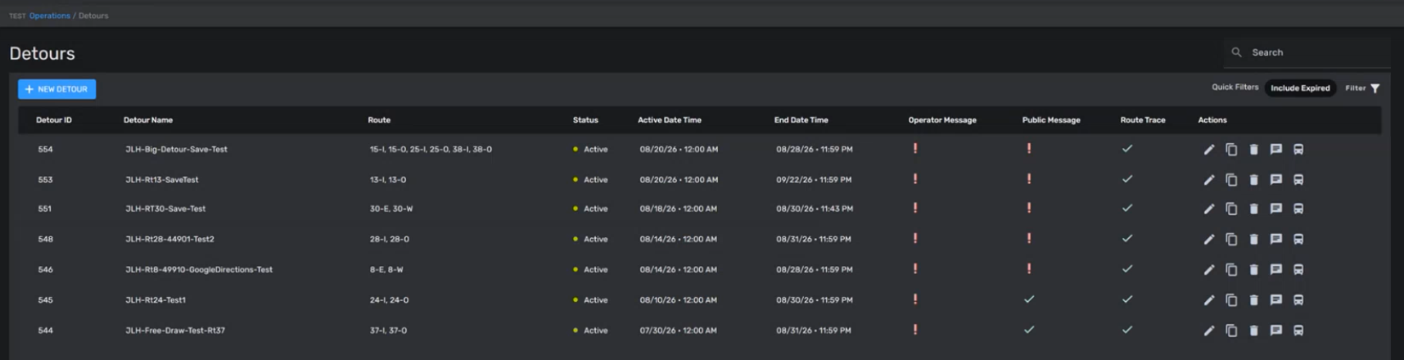This screenshot has width=1404, height=360.
Task: Delete detour 554 with the trash icon
Action: point(1253,150)
